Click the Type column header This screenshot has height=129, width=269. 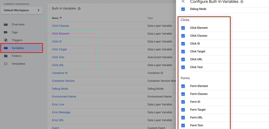150,18
